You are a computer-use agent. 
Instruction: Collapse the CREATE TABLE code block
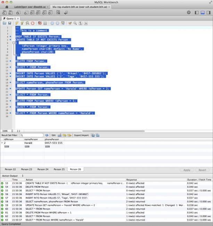pos(14,43)
